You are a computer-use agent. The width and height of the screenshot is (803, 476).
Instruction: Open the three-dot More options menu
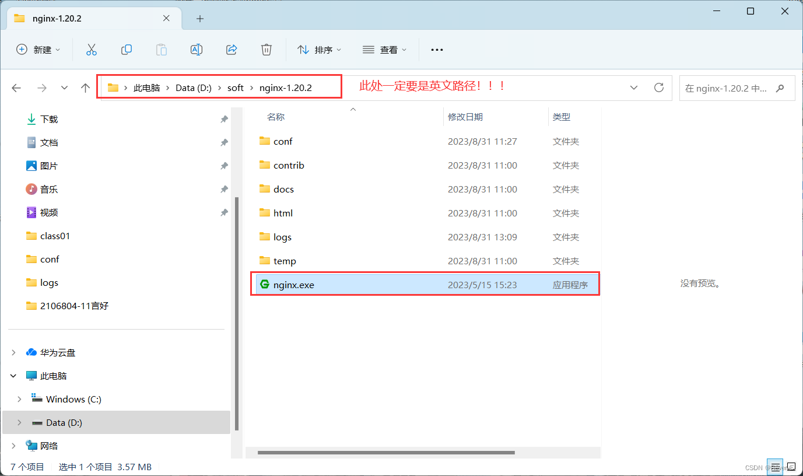tap(437, 50)
